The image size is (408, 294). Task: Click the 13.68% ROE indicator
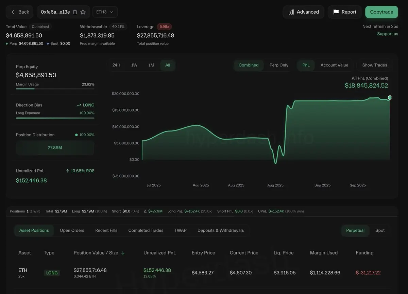pos(80,171)
